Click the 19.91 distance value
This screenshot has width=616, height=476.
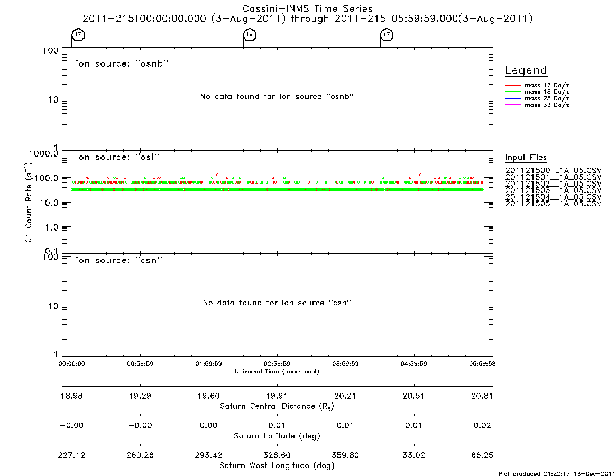click(277, 396)
